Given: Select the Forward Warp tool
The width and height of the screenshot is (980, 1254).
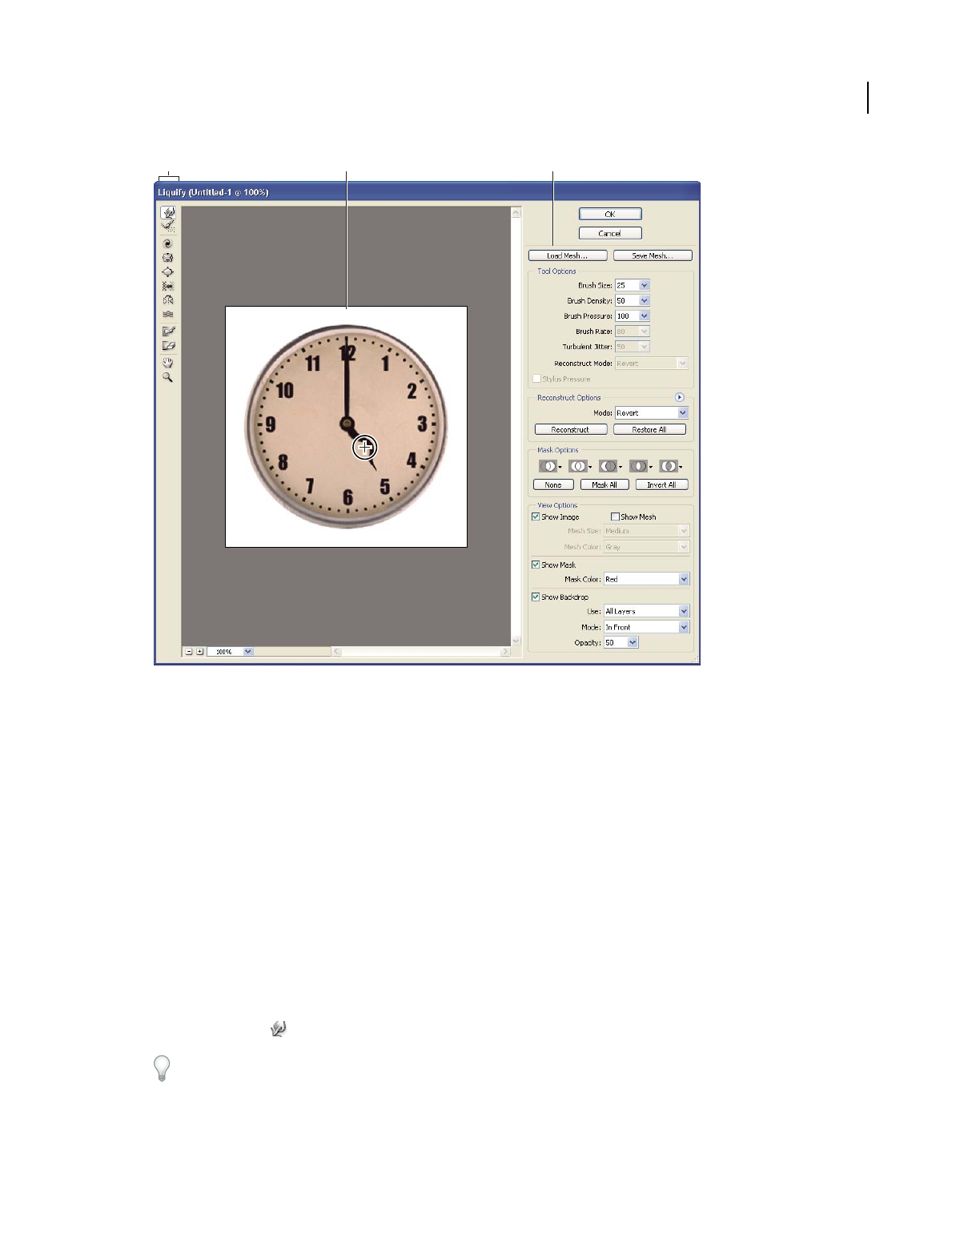Looking at the screenshot, I should pyautogui.click(x=168, y=213).
